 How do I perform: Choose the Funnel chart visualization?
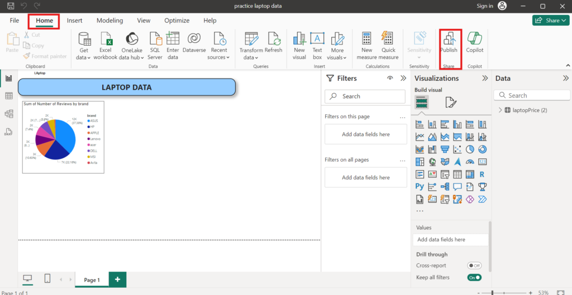pos(445,149)
